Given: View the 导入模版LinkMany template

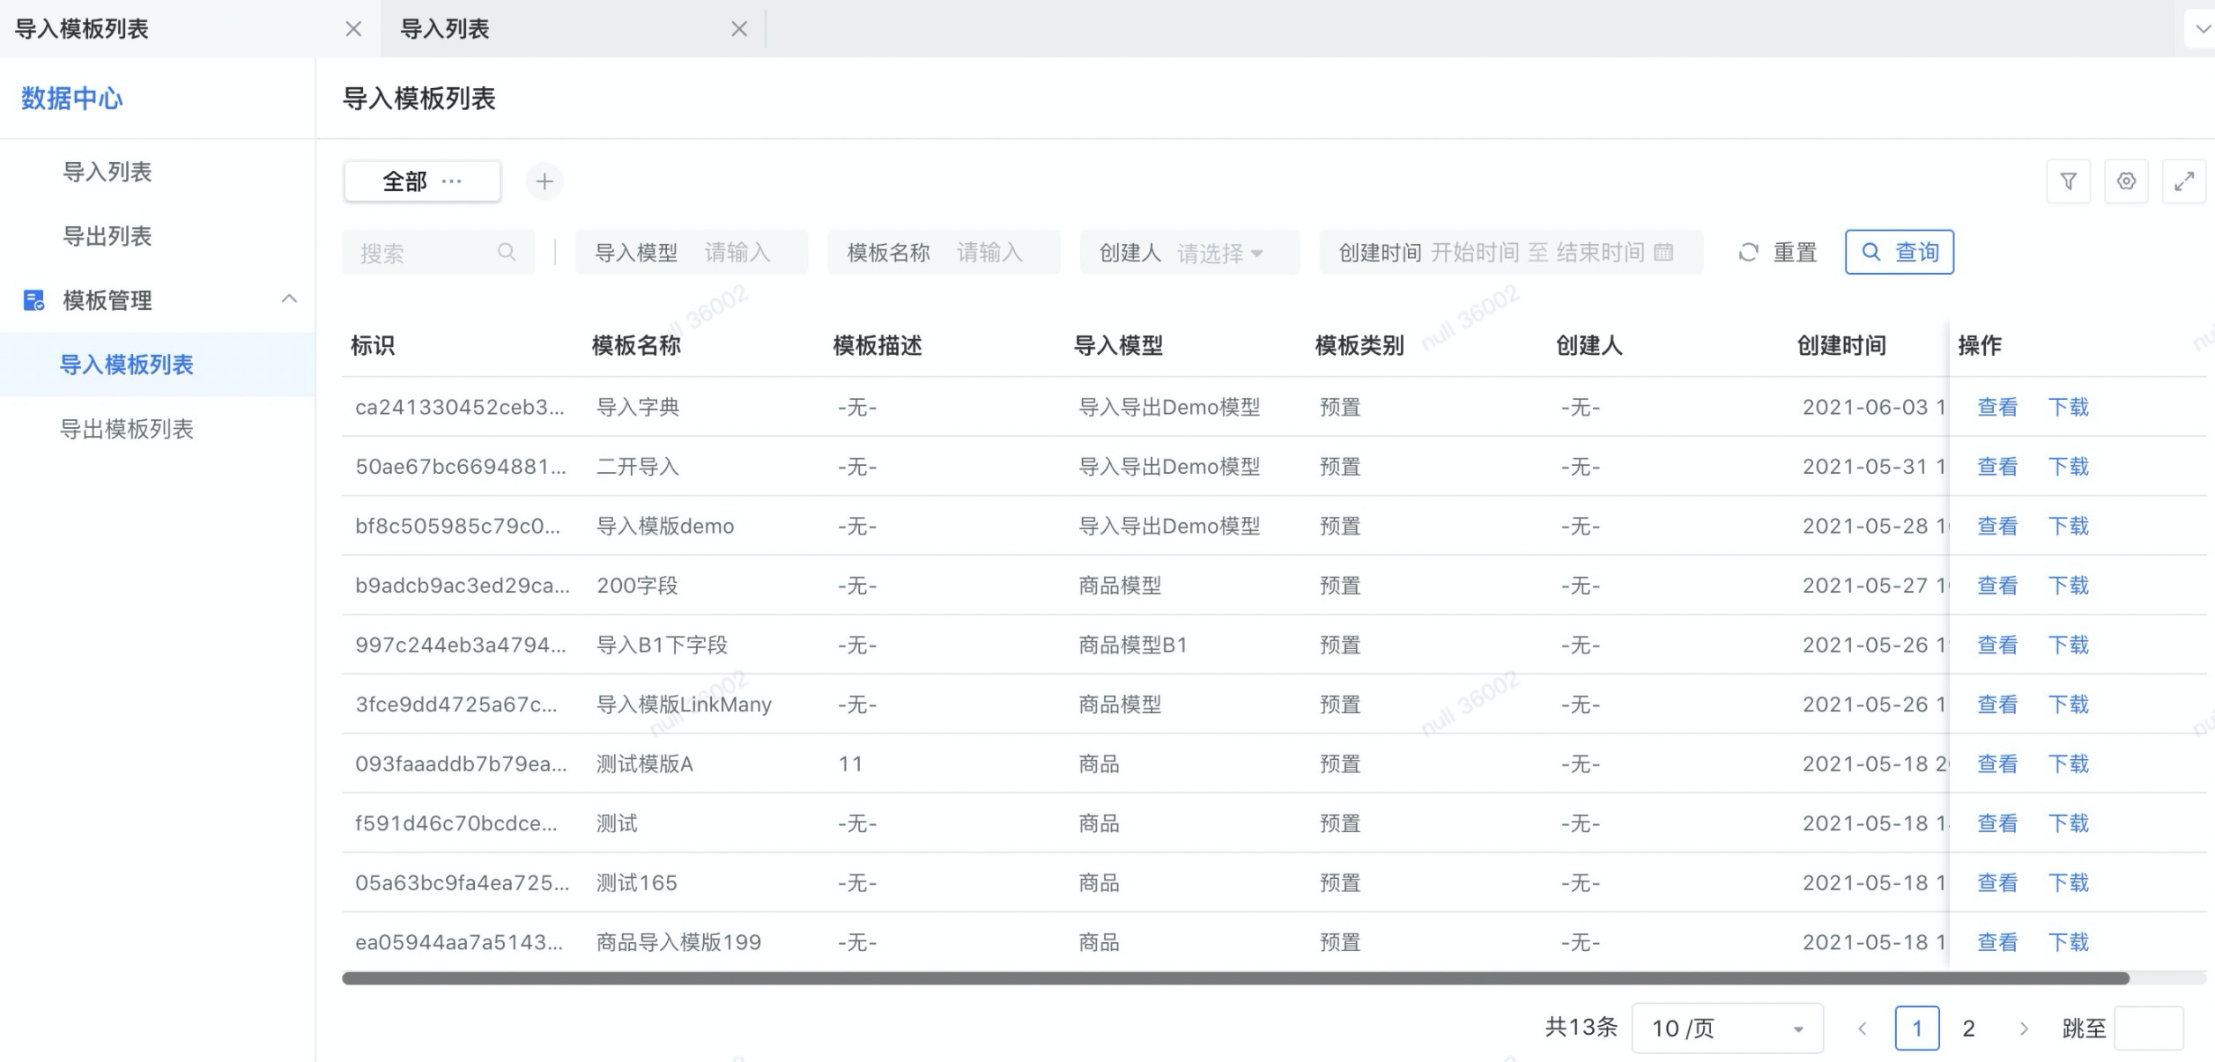Looking at the screenshot, I should click(1997, 704).
